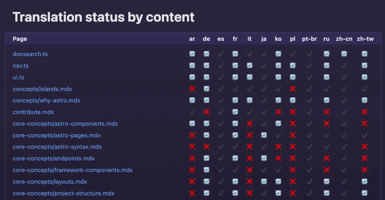Open the docsearch.ts page link
This screenshot has width=385, height=200.
pyautogui.click(x=30, y=54)
